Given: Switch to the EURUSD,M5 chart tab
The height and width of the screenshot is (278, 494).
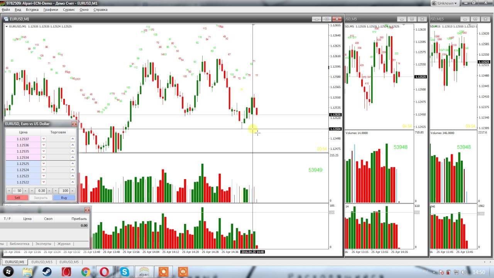Looking at the screenshot, I should 69,262.
